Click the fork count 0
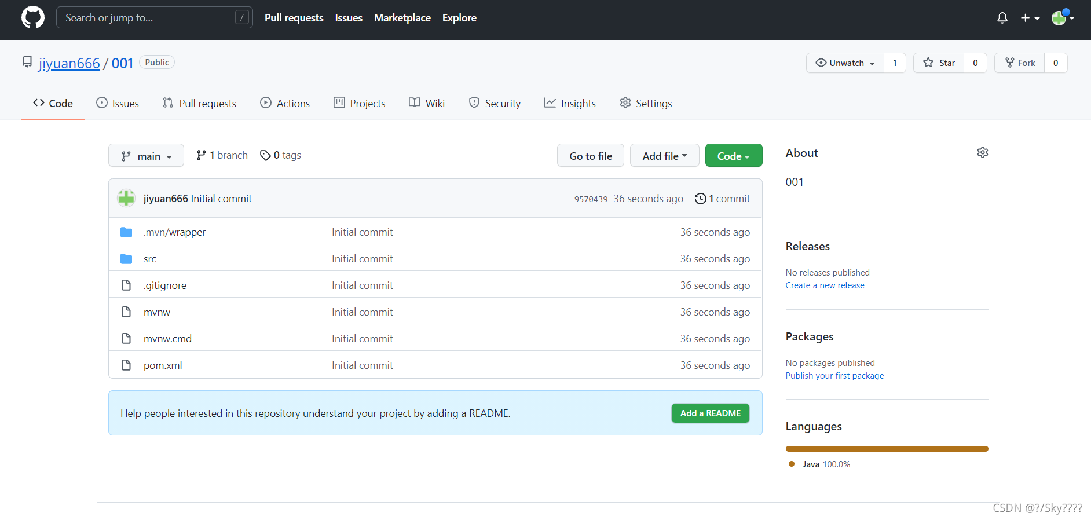 (1056, 63)
